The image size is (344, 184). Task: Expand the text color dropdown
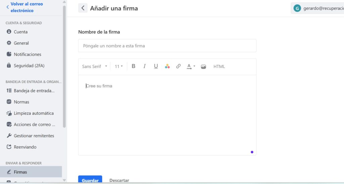pyautogui.click(x=191, y=66)
